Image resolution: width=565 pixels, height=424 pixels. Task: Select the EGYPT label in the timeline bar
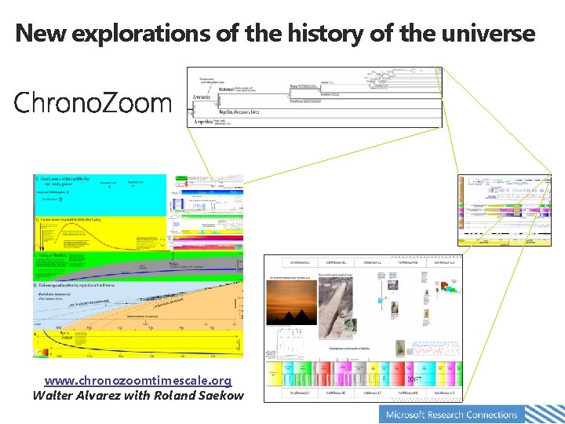(x=414, y=379)
